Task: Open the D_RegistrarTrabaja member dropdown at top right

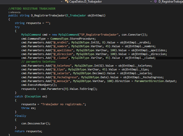Action: pos(168,2)
